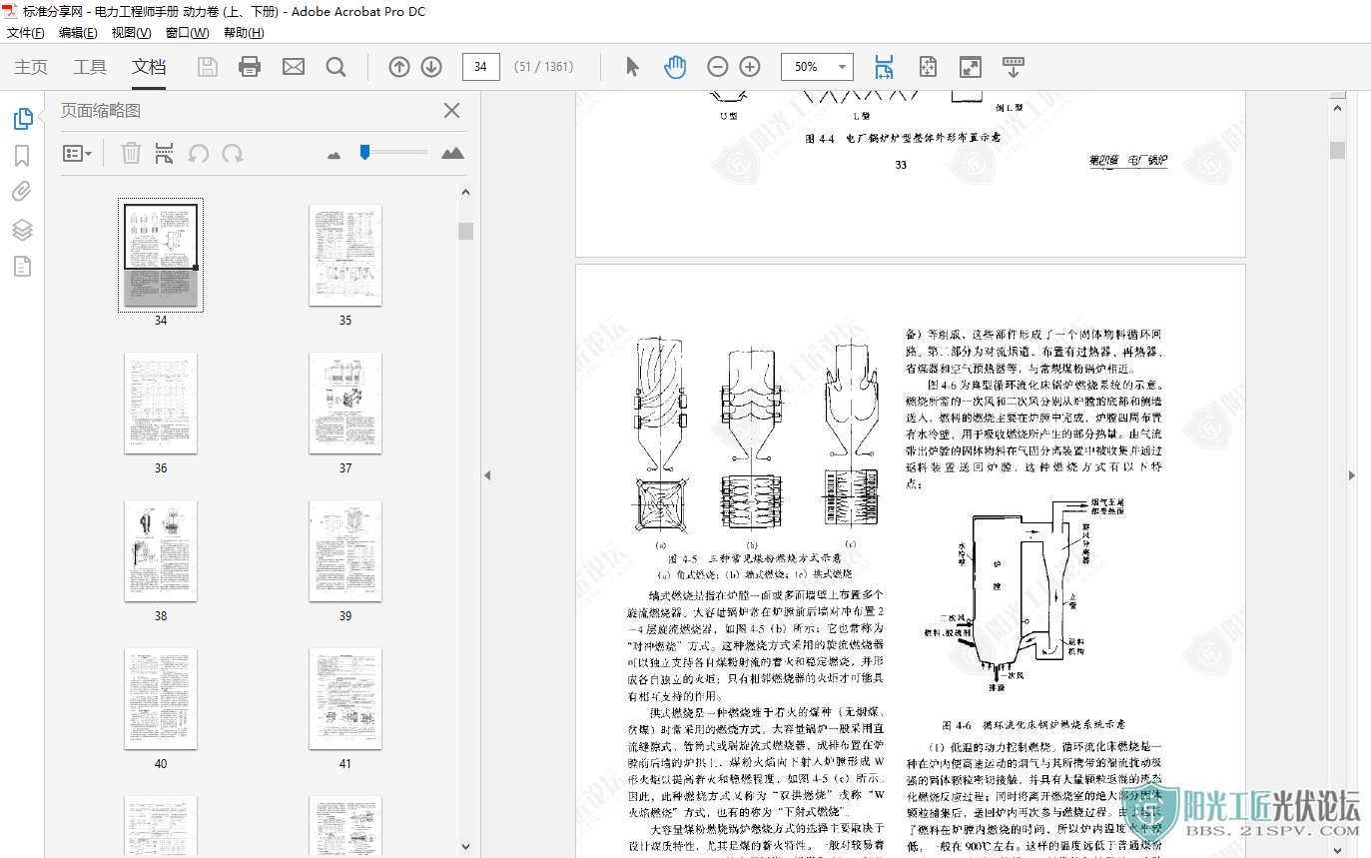Open the 帮助(H) menu

pyautogui.click(x=244, y=33)
